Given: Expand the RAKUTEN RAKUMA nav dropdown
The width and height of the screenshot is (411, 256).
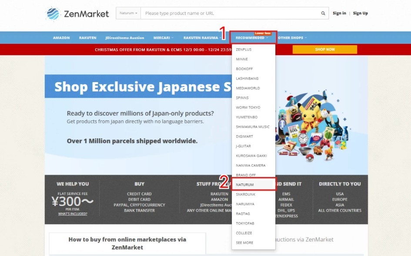Looking at the screenshot, I should tap(202, 38).
